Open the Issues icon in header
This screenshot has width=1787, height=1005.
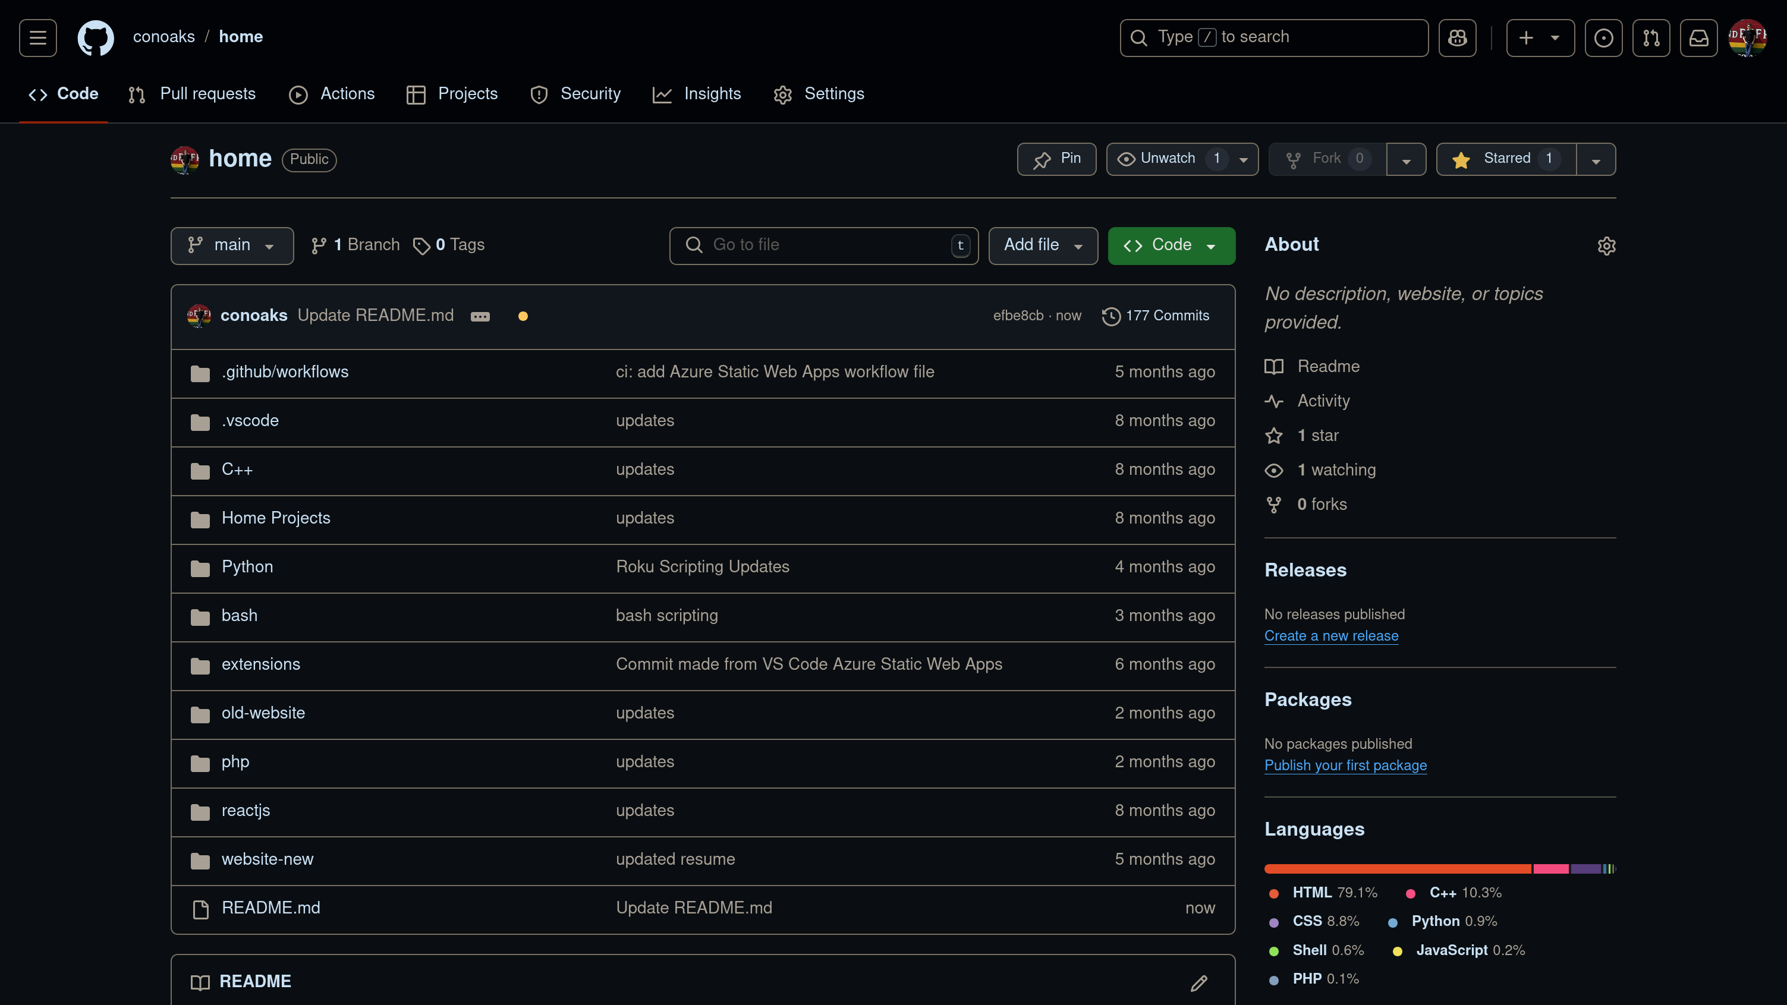point(1603,37)
